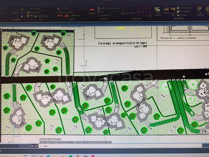Click into the PAN command line field
The image size is (209, 157).
pos(120,146)
